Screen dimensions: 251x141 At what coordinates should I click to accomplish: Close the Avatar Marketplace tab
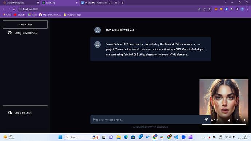[38, 3]
